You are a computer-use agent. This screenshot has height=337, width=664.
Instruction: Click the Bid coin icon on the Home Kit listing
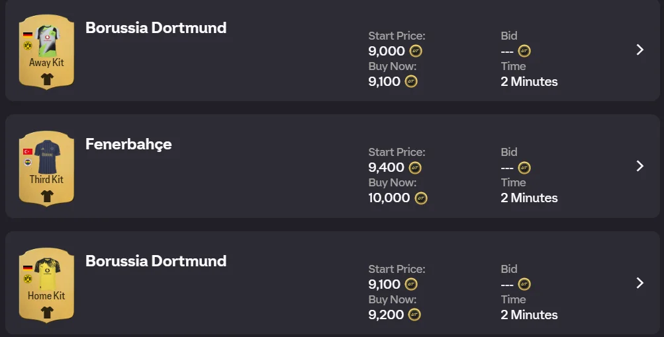tap(524, 284)
